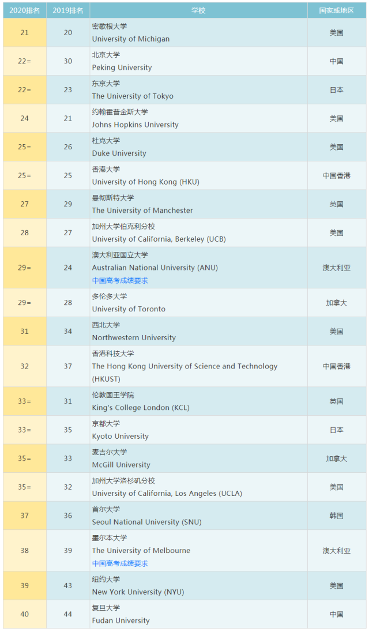The image size is (369, 632).
Task: Select The University of Manchester text
Action: click(x=142, y=210)
